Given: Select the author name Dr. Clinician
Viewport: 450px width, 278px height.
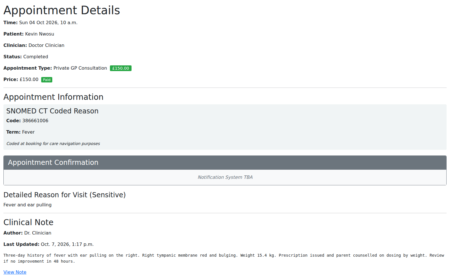Looking at the screenshot, I should coord(38,233).
